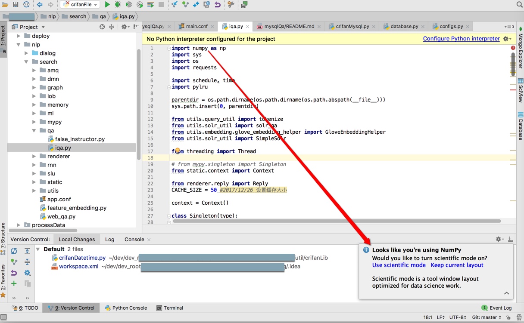Hide the Project tool window
Image resolution: width=524 pixels, height=323 pixels.
137,27
